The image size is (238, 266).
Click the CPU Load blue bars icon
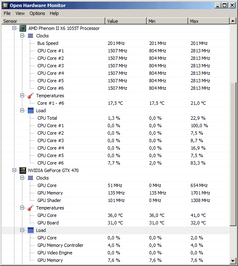point(31,111)
